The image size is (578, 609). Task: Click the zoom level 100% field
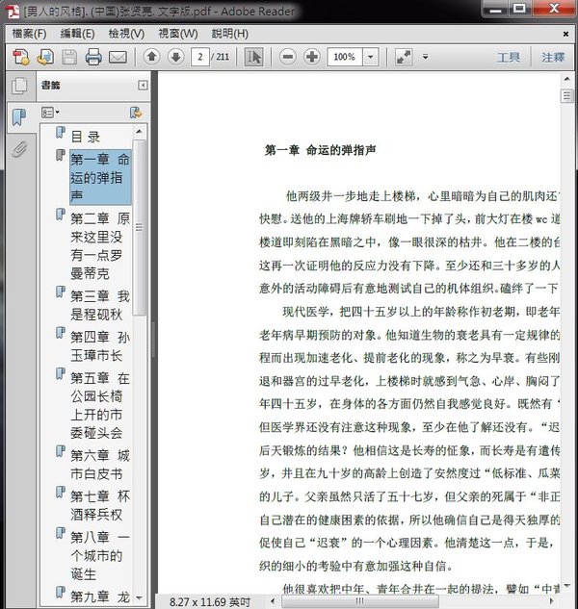point(345,57)
